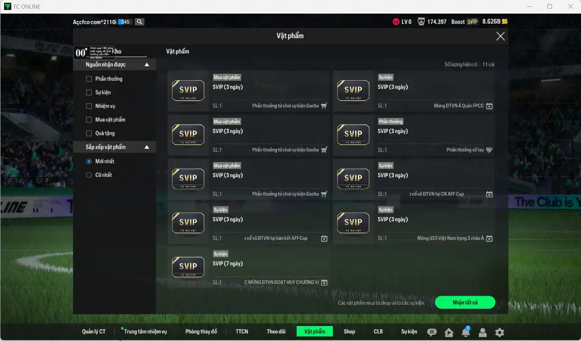Viewport: 581px width, 341px height.
Task: Toggle the Quà tặng filter checkbox
Action: tap(89, 133)
